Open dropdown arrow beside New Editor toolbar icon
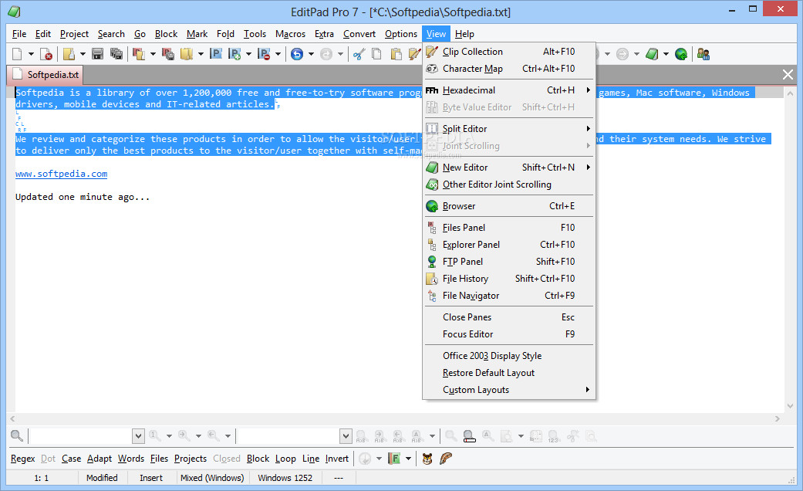803x491 pixels. pyautogui.click(x=666, y=54)
